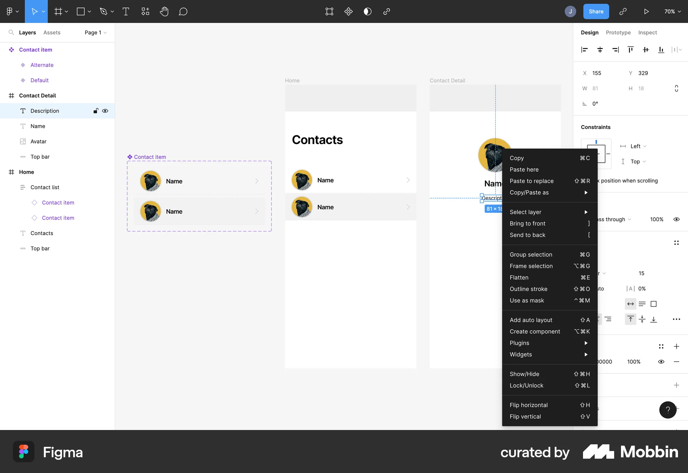Open the Page 1 selector
This screenshot has height=473, width=688.
[x=95, y=32]
